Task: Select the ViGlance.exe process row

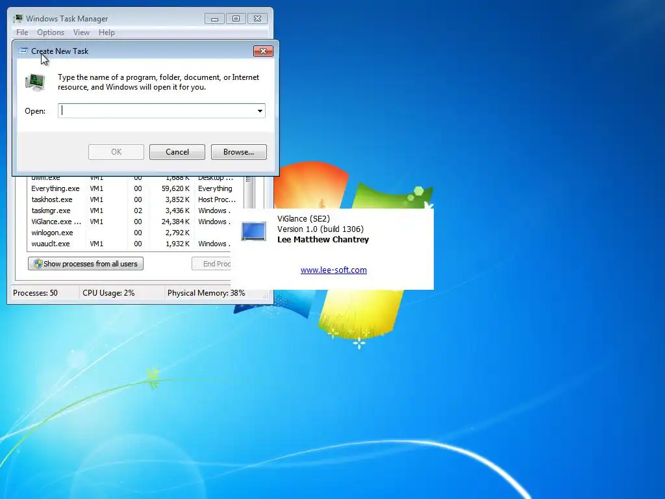Action: click(x=129, y=222)
